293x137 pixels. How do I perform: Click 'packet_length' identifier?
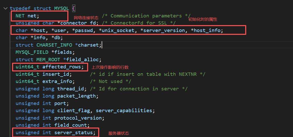(76, 96)
